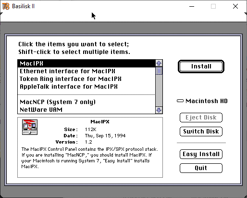The image size is (247, 198).
Task: Choose the Easy Install button
Action: [x=201, y=154]
